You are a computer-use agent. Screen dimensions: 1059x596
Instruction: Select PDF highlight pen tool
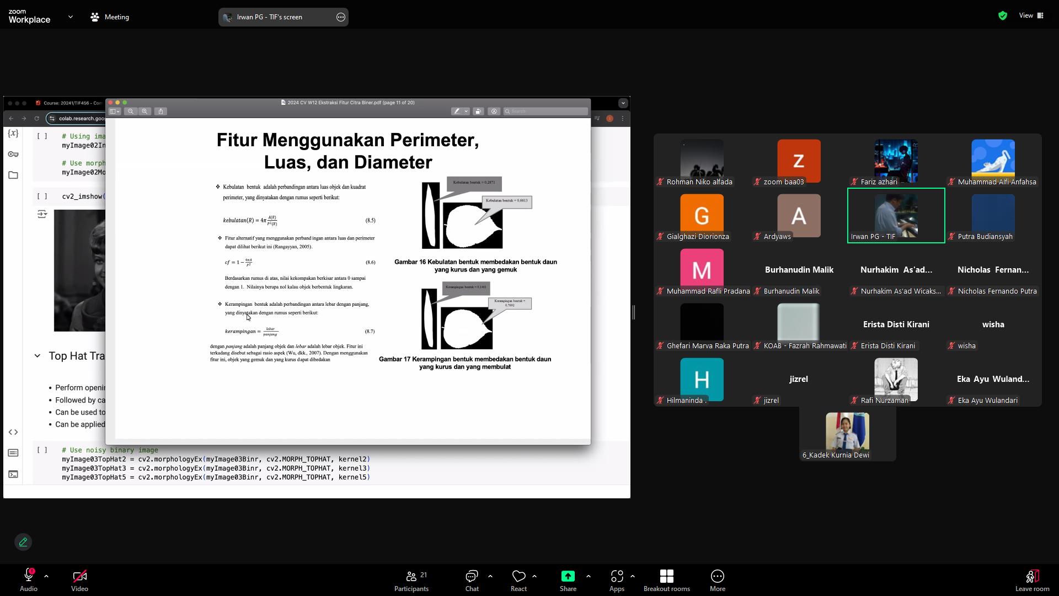pyautogui.click(x=457, y=111)
